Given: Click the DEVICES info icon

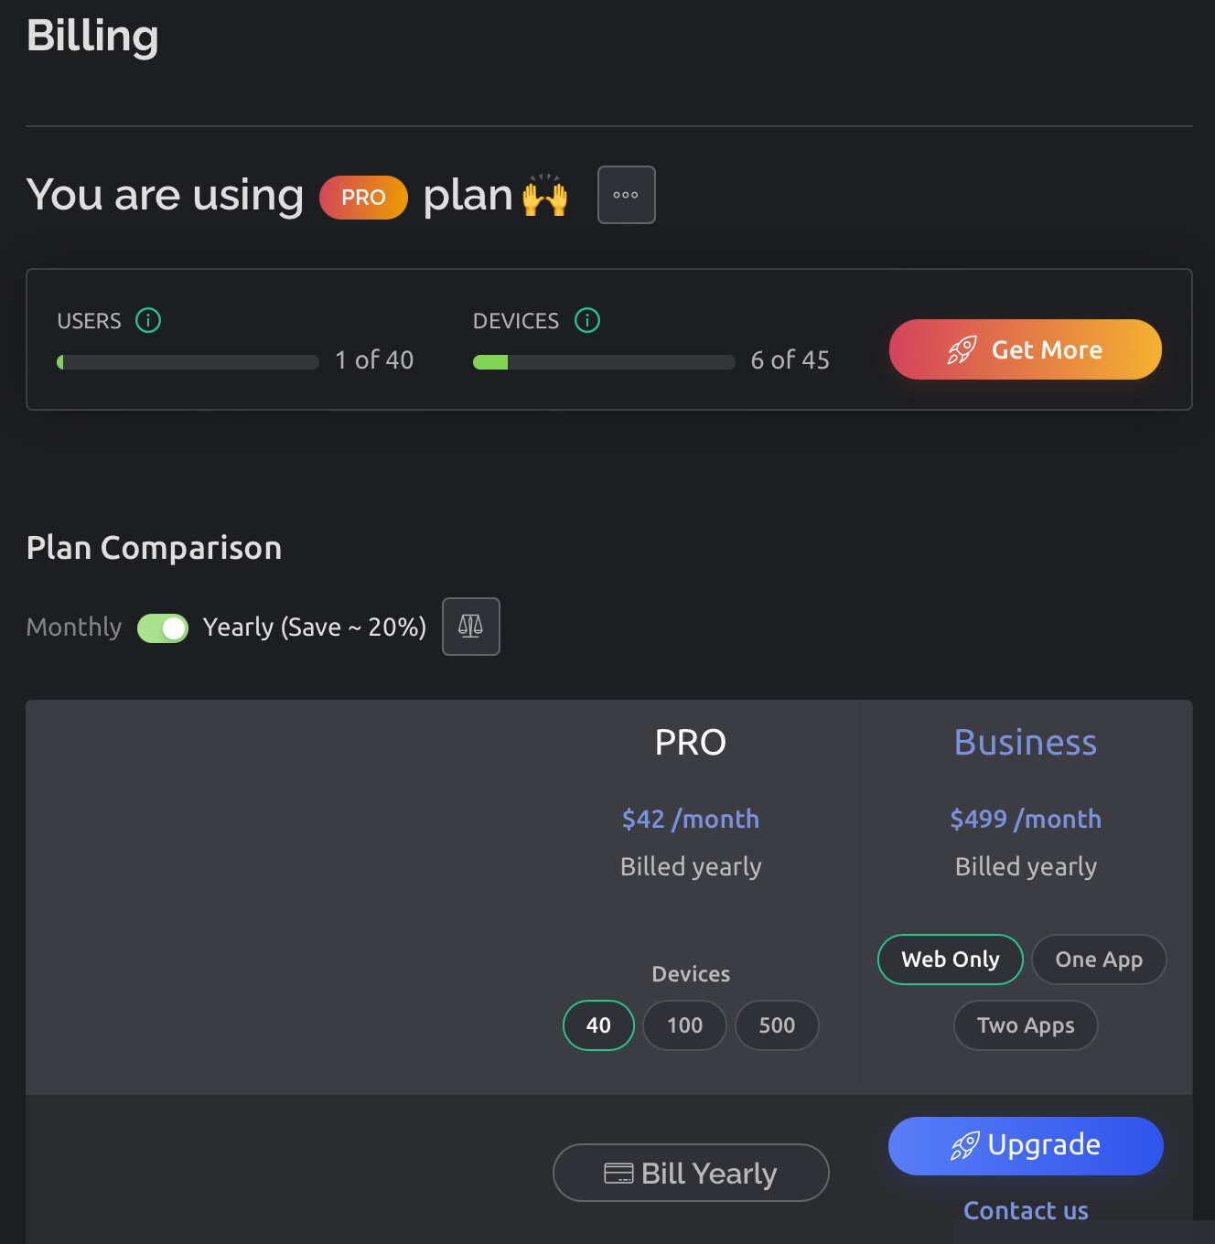Looking at the screenshot, I should click(587, 320).
